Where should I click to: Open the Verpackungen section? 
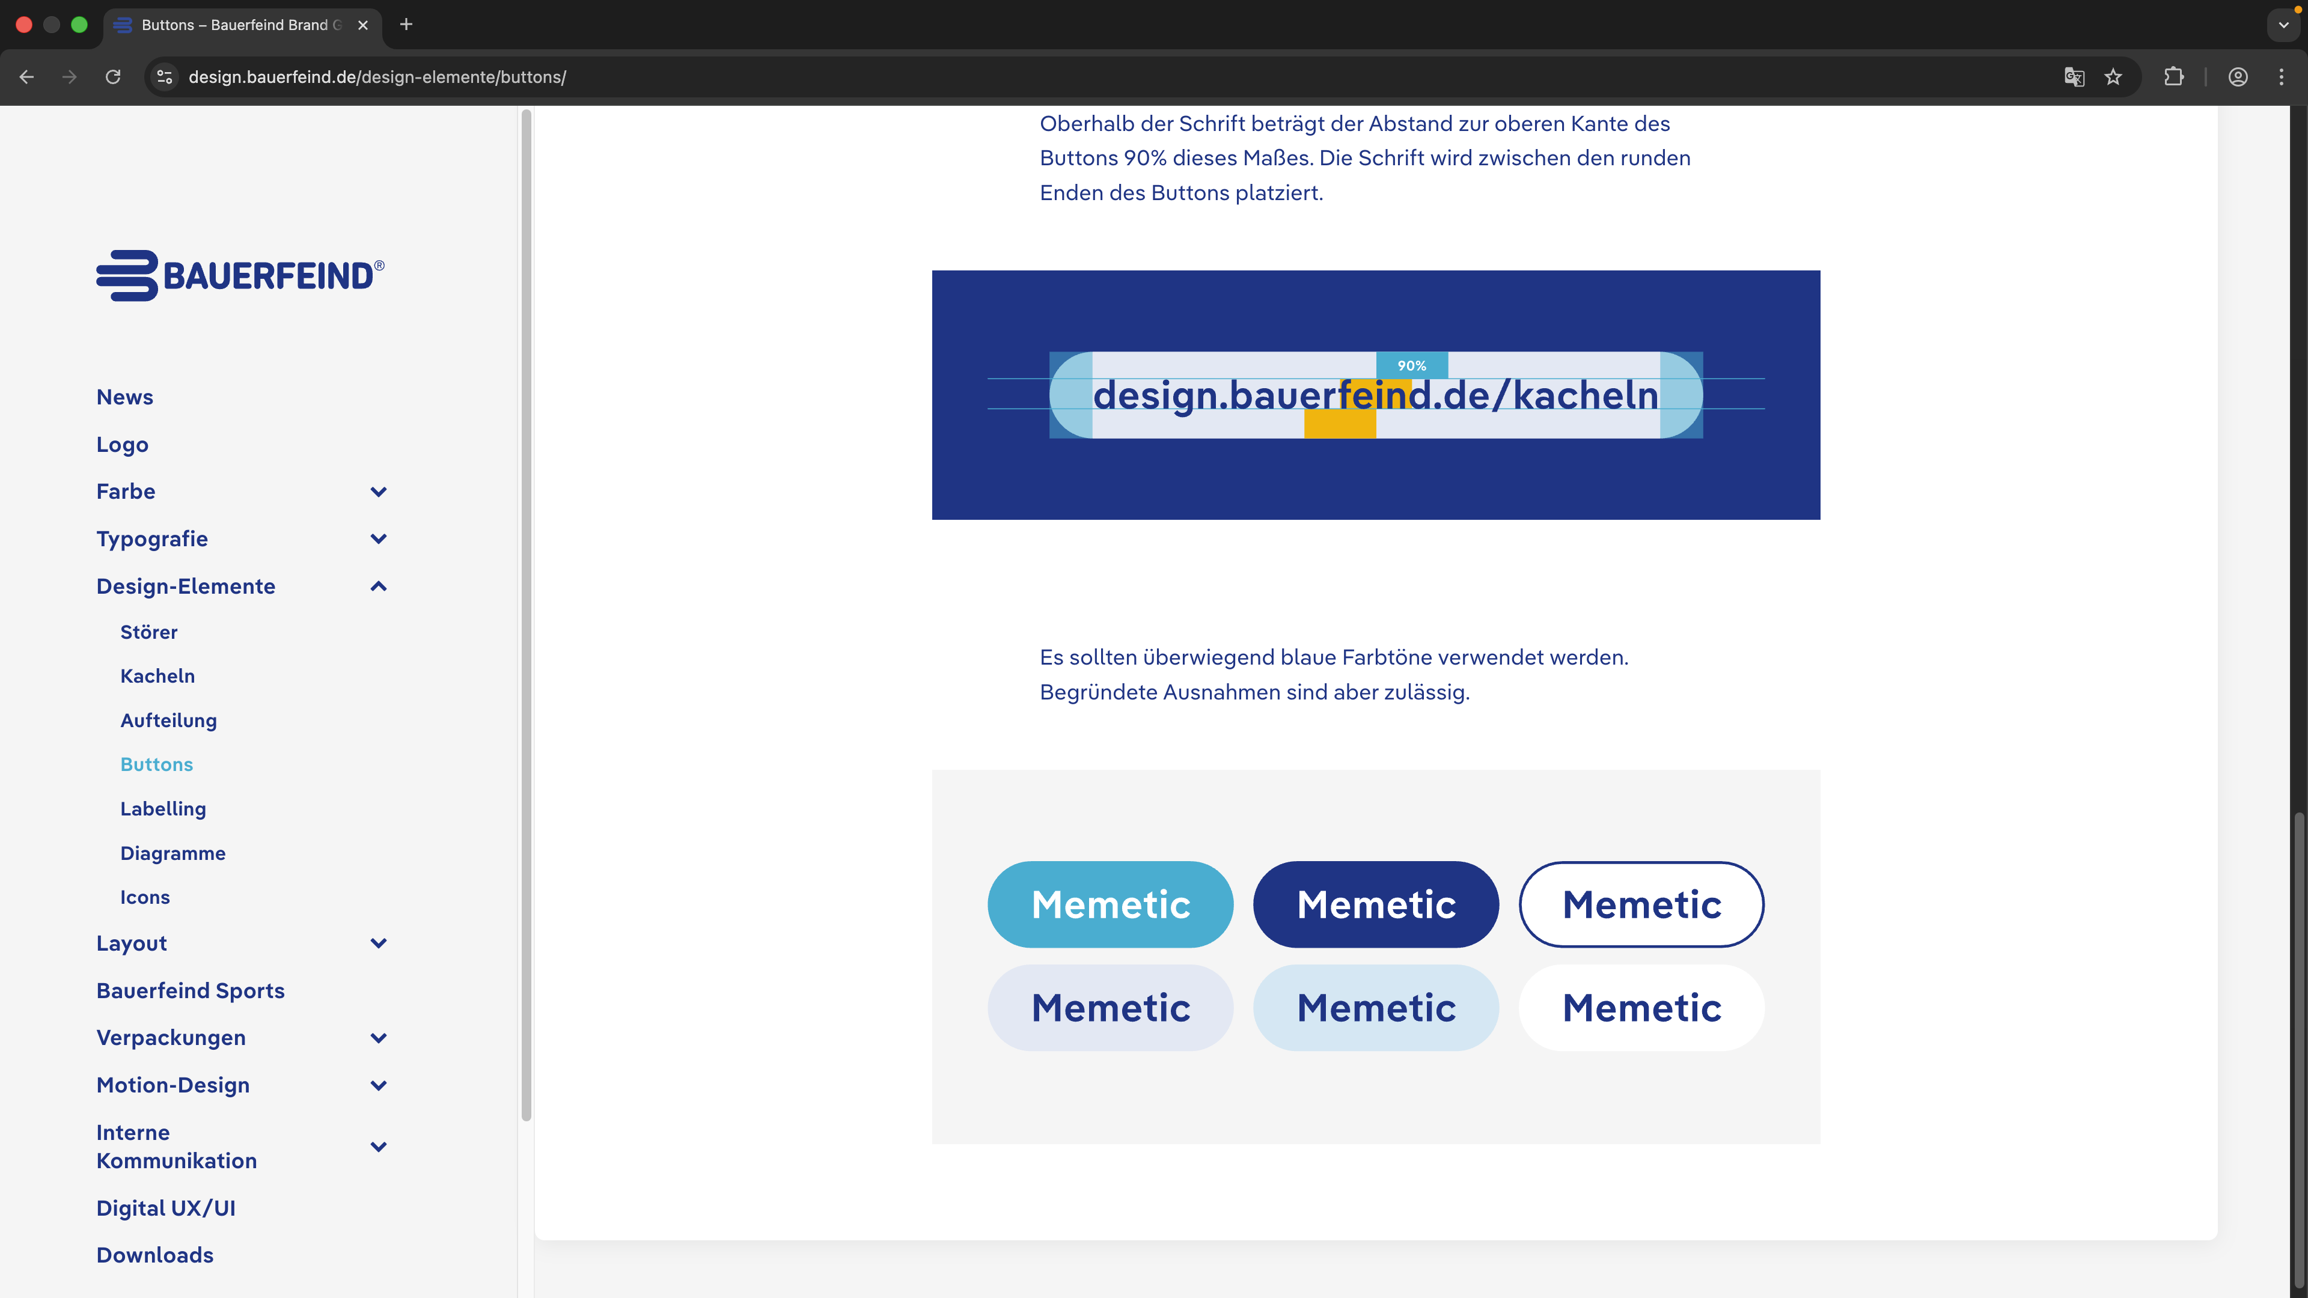click(171, 1038)
